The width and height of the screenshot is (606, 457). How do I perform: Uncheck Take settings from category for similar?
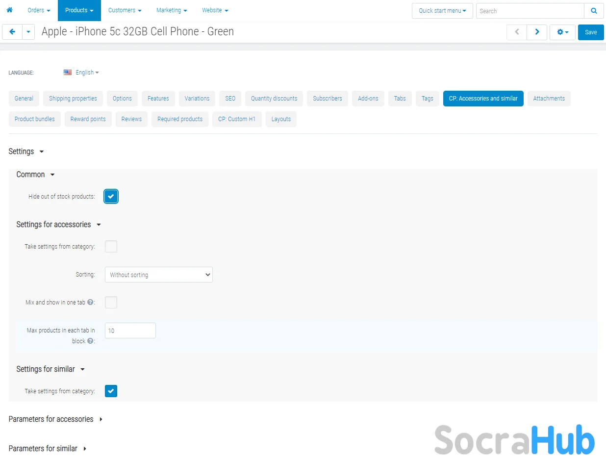coord(111,391)
